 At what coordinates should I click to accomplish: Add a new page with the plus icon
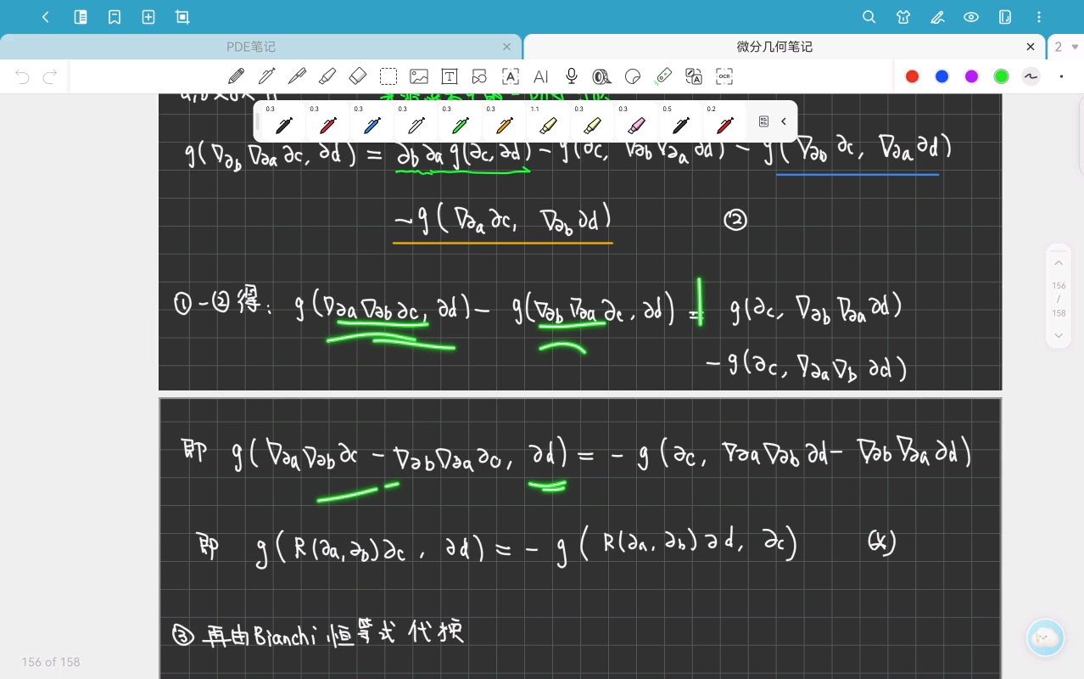(148, 17)
